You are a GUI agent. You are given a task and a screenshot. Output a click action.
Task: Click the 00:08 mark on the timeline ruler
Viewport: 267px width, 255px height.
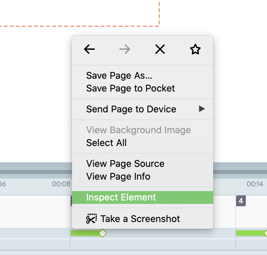coord(61,184)
